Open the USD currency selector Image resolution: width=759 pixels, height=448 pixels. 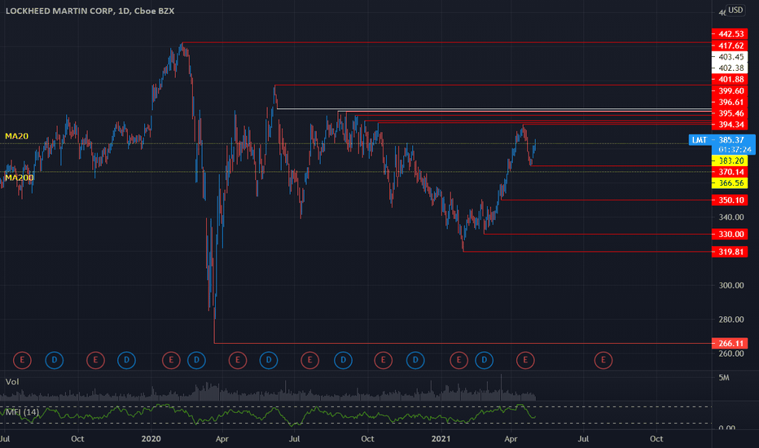[735, 10]
